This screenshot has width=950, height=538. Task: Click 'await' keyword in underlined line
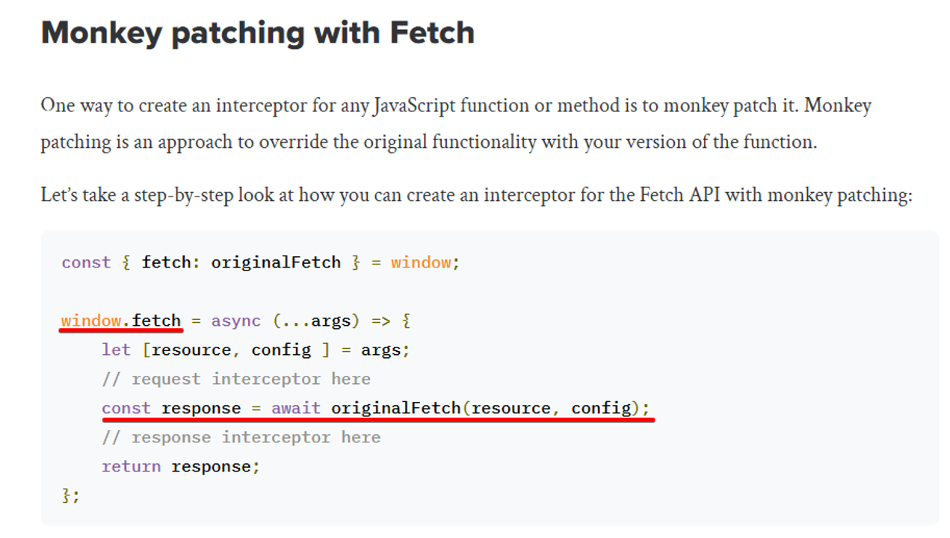[x=296, y=408]
